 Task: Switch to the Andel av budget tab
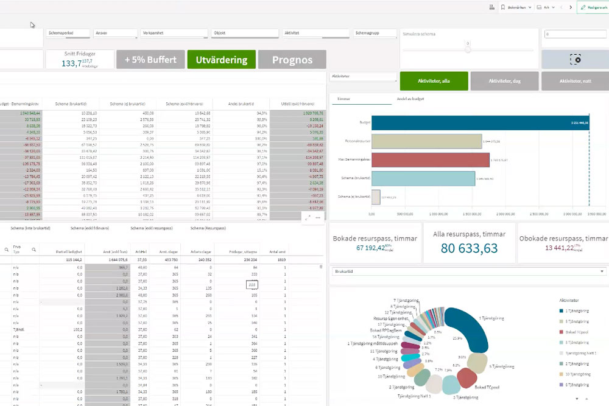coord(410,99)
